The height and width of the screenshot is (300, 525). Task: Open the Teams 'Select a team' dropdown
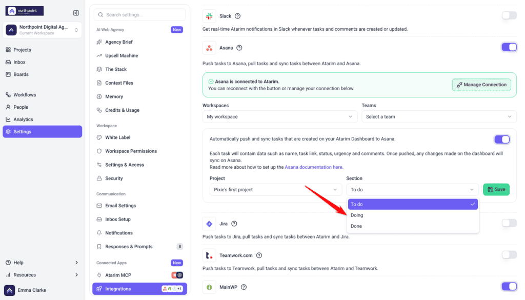[x=439, y=116]
